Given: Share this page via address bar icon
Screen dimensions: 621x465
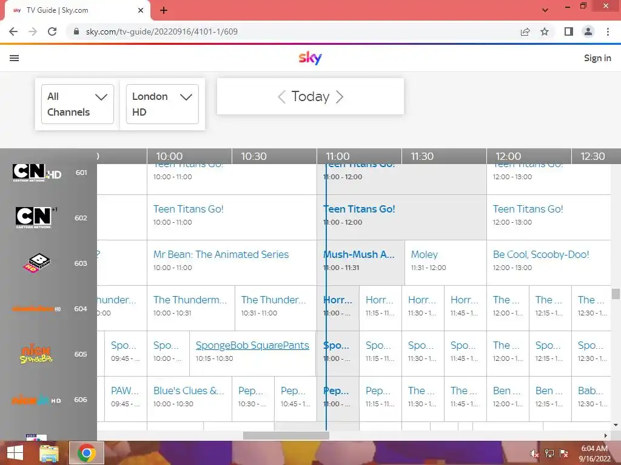Looking at the screenshot, I should coord(525,31).
